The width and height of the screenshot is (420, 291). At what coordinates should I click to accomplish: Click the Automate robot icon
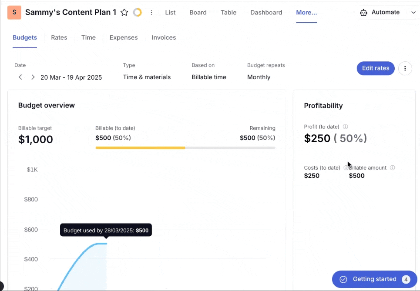pyautogui.click(x=363, y=12)
